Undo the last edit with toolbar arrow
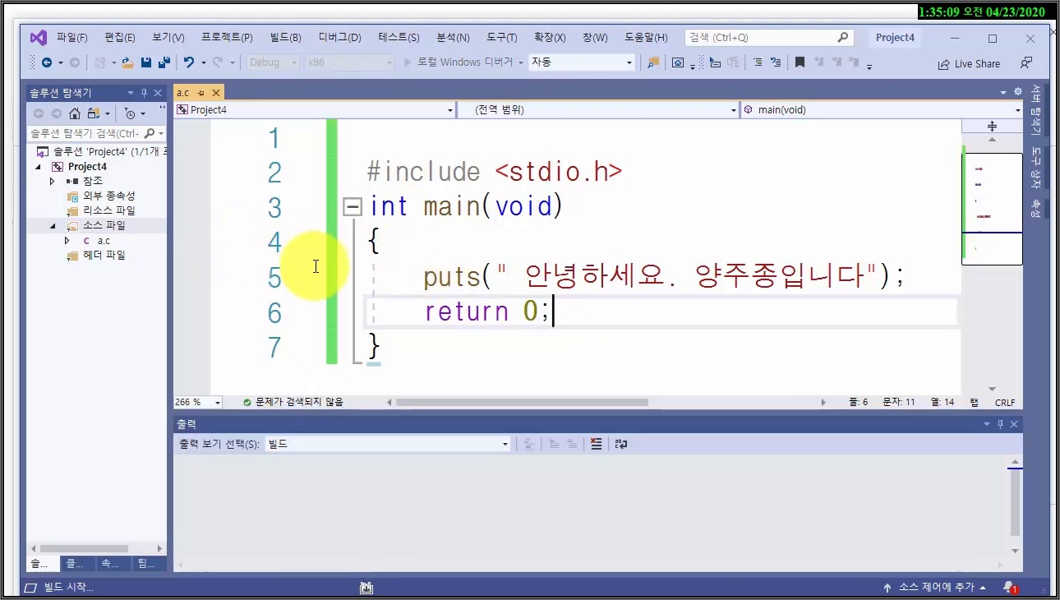Viewport: 1060px width, 600px height. pos(188,62)
